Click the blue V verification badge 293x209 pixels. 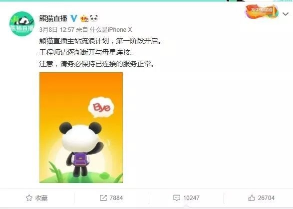pyautogui.click(x=74, y=18)
